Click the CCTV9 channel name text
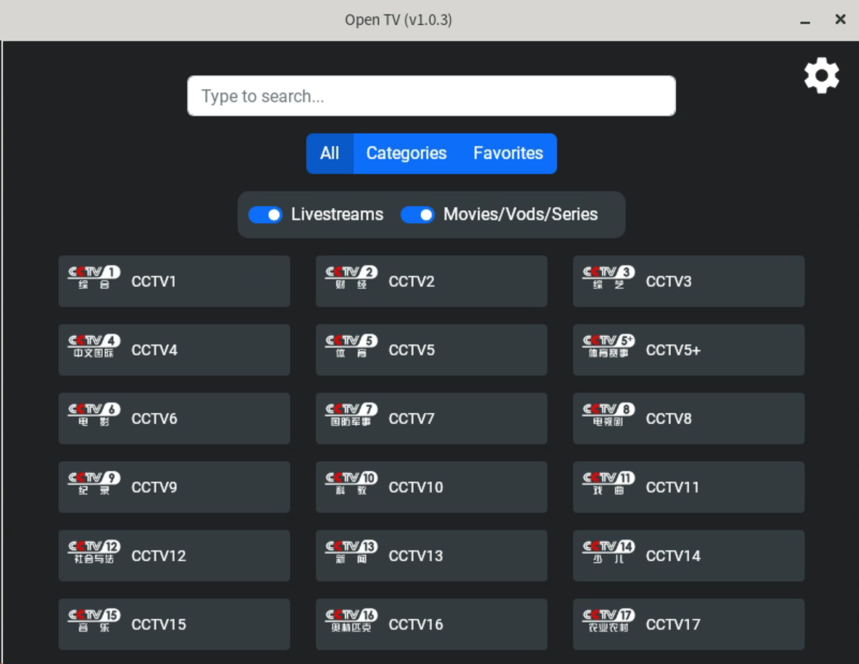The image size is (859, 664). point(154,487)
